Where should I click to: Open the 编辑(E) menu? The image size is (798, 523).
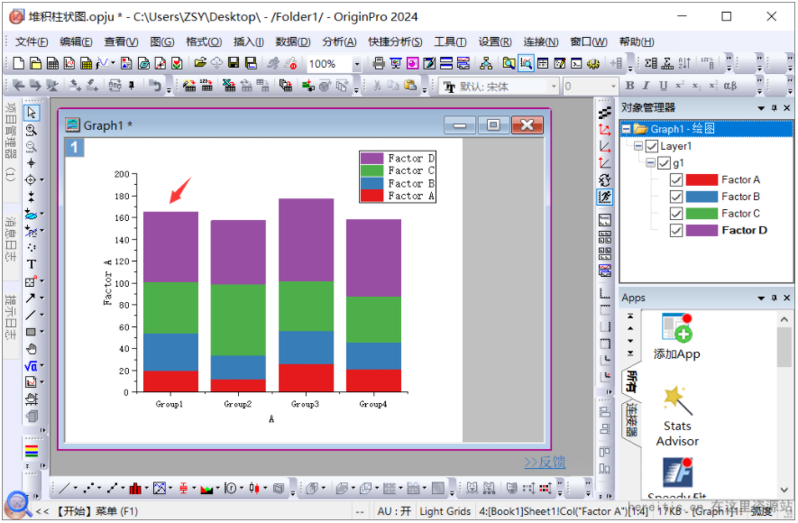pyautogui.click(x=76, y=41)
